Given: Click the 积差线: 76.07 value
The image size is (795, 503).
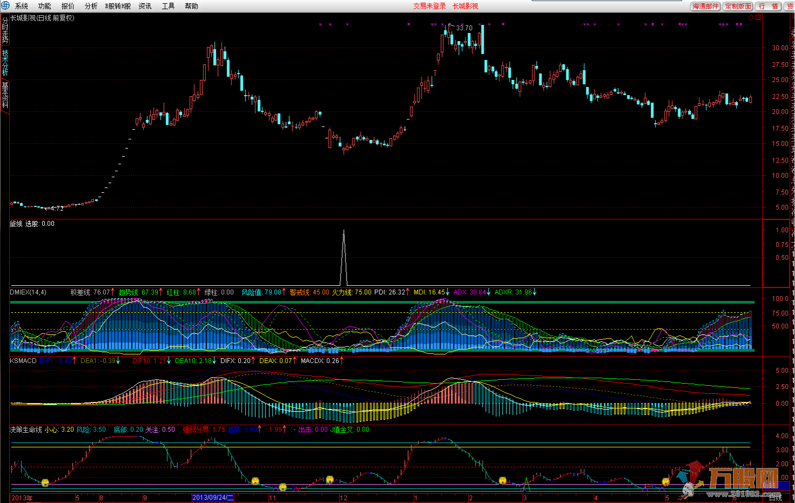Looking at the screenshot, I should (x=90, y=292).
